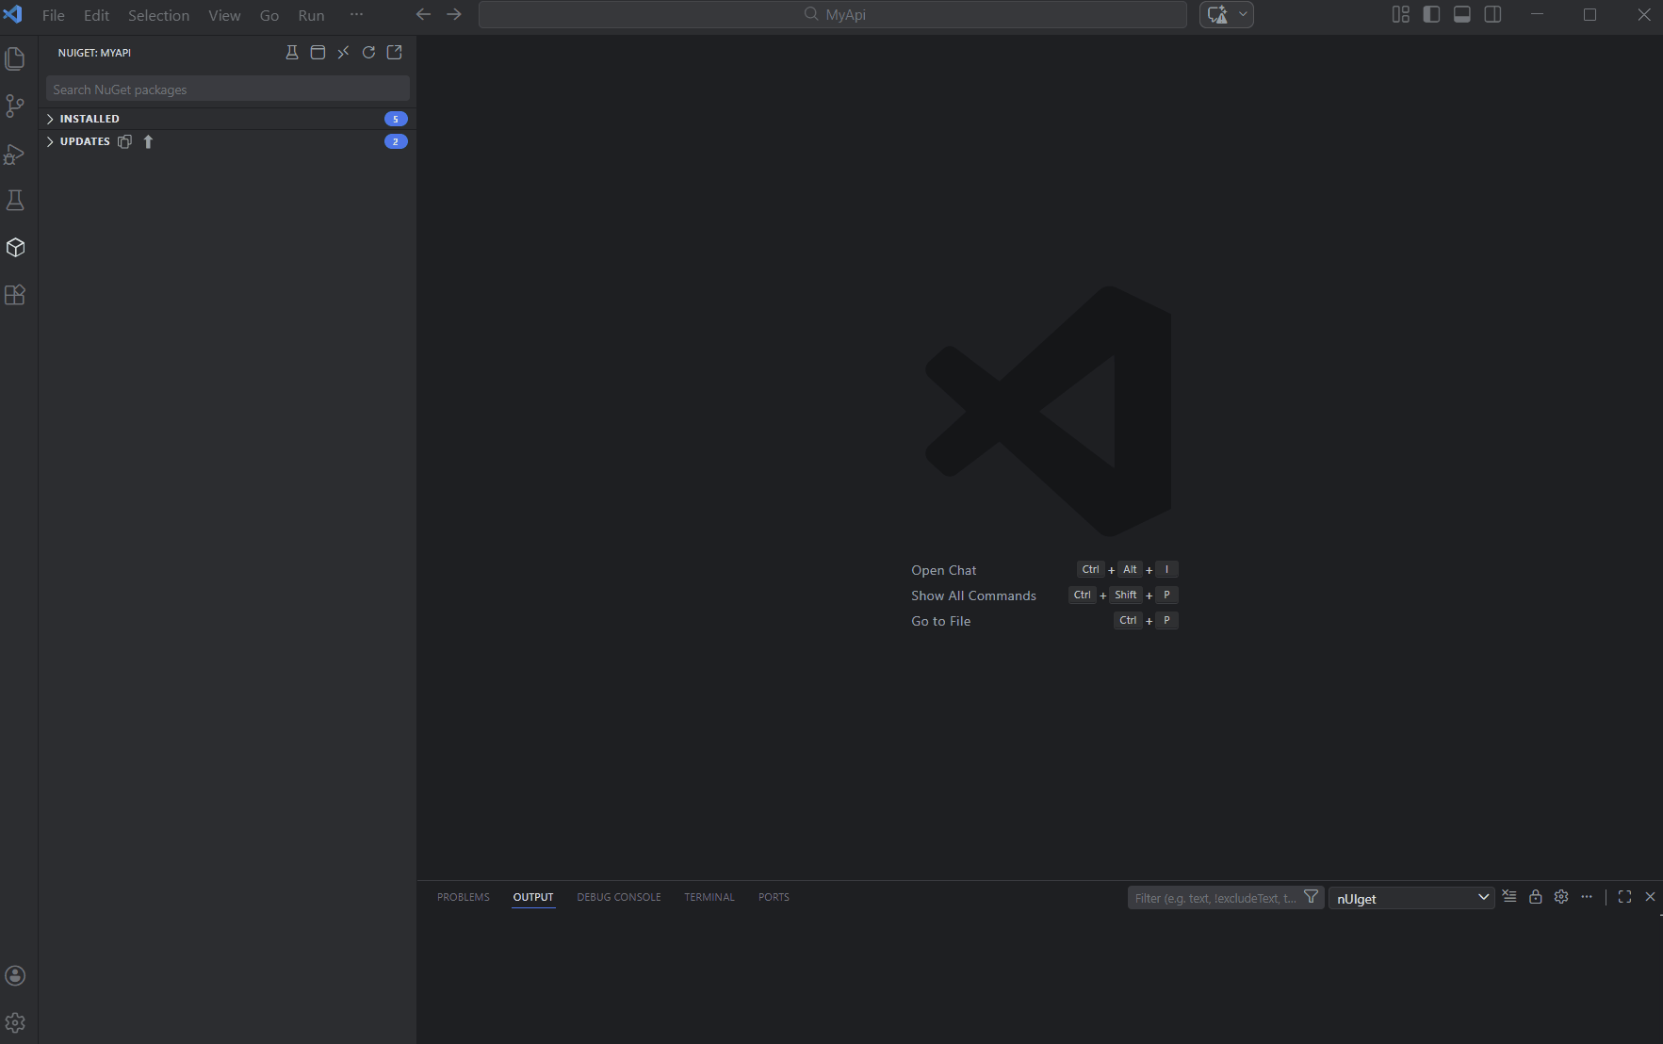
Task: Minimize the VS Code window
Action: click(x=1537, y=14)
